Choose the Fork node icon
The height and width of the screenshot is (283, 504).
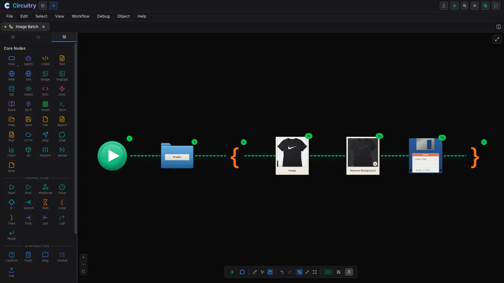pos(28,220)
